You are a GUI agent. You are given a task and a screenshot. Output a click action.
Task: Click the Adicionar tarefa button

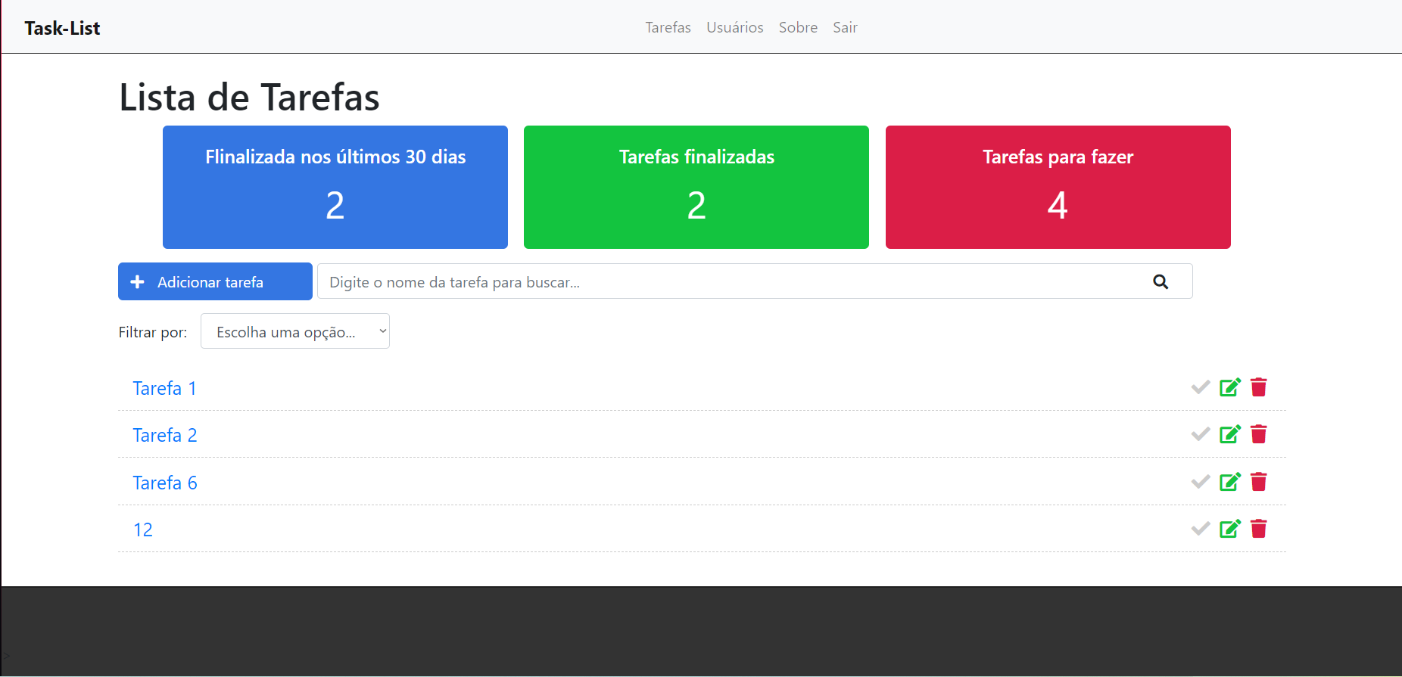point(215,281)
